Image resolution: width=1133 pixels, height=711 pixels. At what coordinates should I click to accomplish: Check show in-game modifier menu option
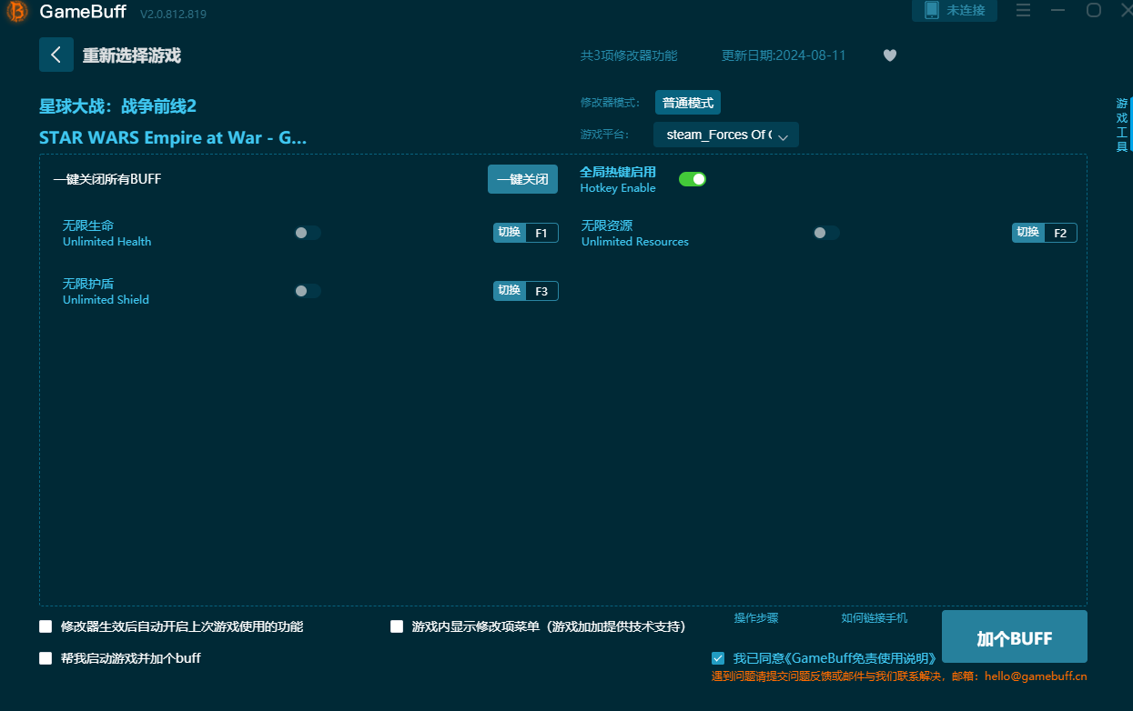point(397,626)
